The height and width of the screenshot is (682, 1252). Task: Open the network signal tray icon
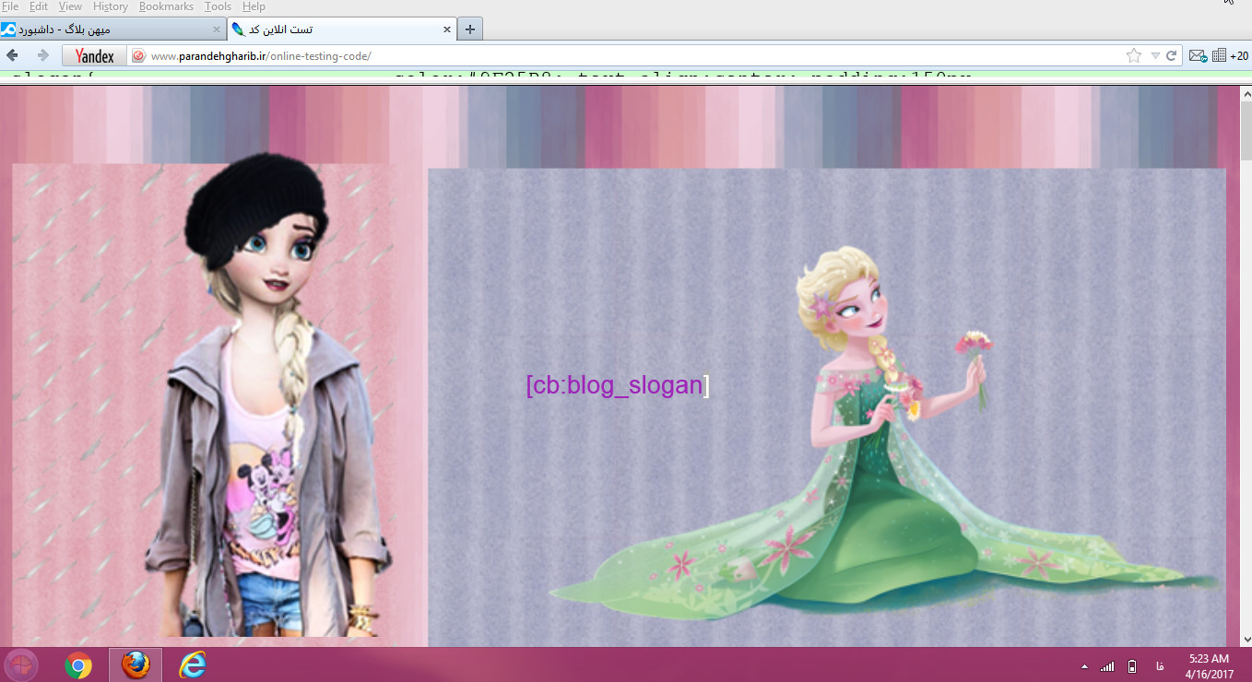1107,665
